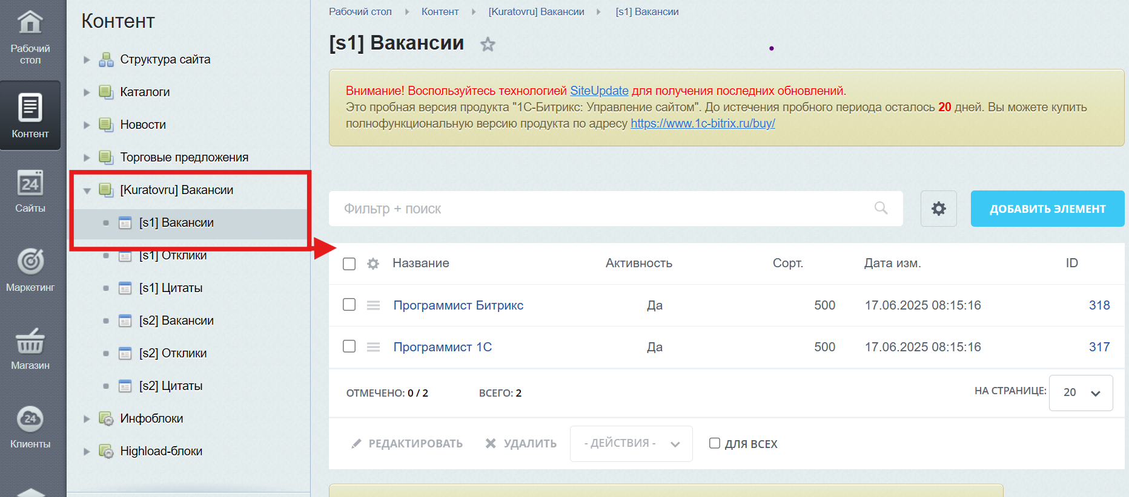Open the per-page count dropdown showing 20
This screenshot has height=497, width=1129.
pyautogui.click(x=1081, y=393)
